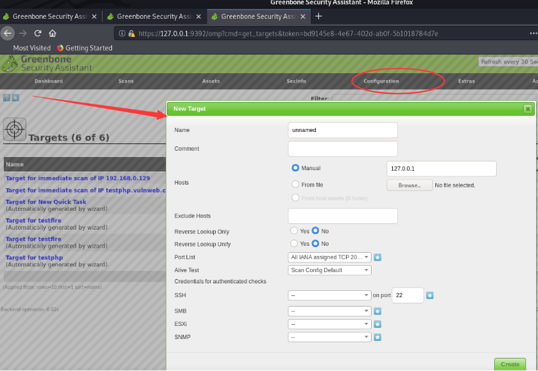Click the site information icon in address bar
The height and width of the screenshot is (371, 538).
click(x=122, y=33)
